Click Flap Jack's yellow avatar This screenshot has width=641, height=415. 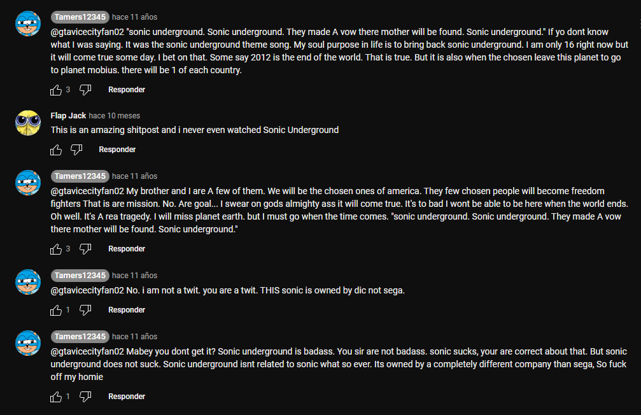click(x=28, y=123)
